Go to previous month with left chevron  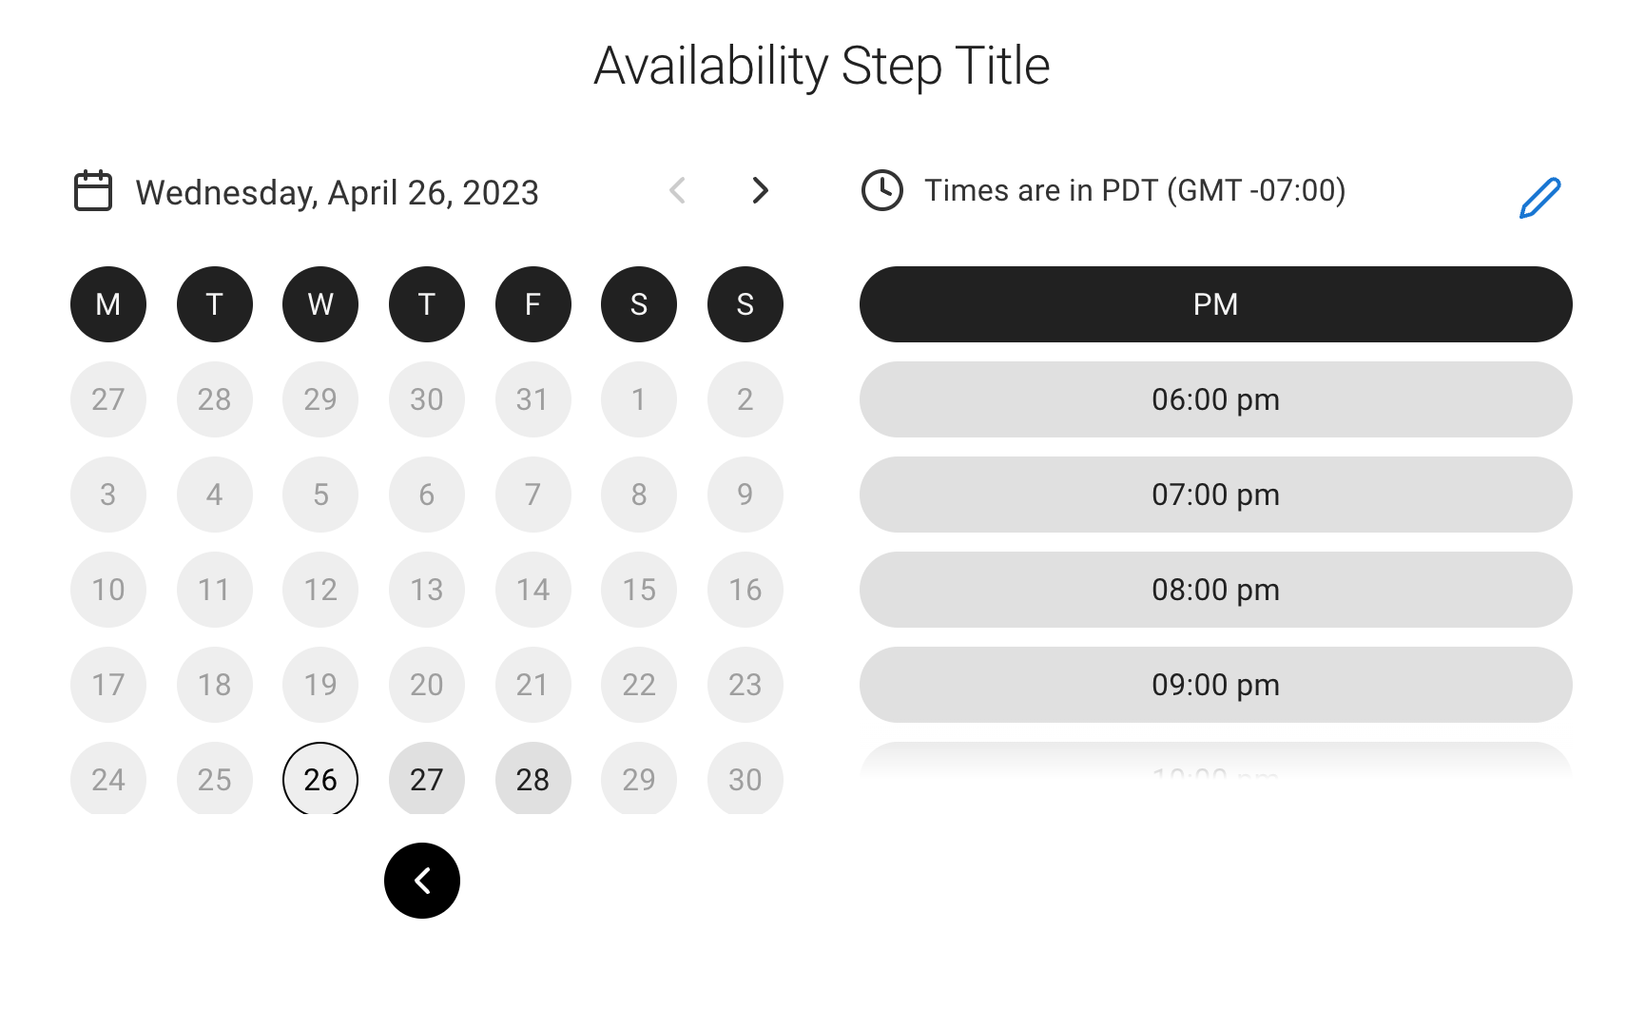point(677,190)
